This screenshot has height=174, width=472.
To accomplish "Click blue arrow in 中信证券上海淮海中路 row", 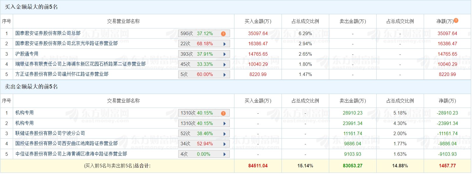I will [x=225, y=154].
